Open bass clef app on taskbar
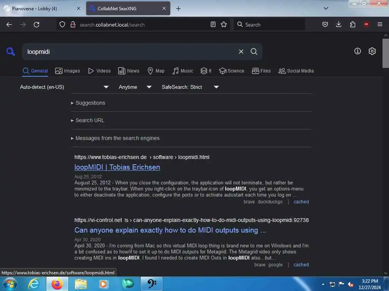 point(152,284)
